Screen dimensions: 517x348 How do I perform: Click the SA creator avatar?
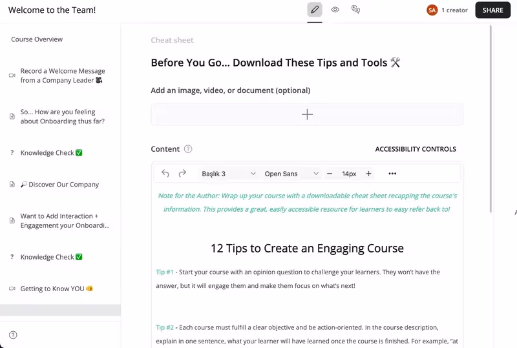click(432, 10)
